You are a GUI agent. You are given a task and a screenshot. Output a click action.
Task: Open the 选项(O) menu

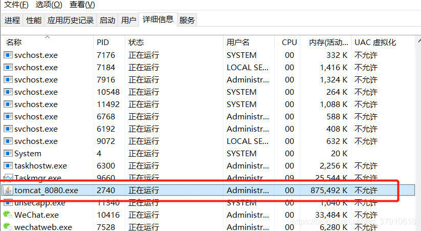49,5
